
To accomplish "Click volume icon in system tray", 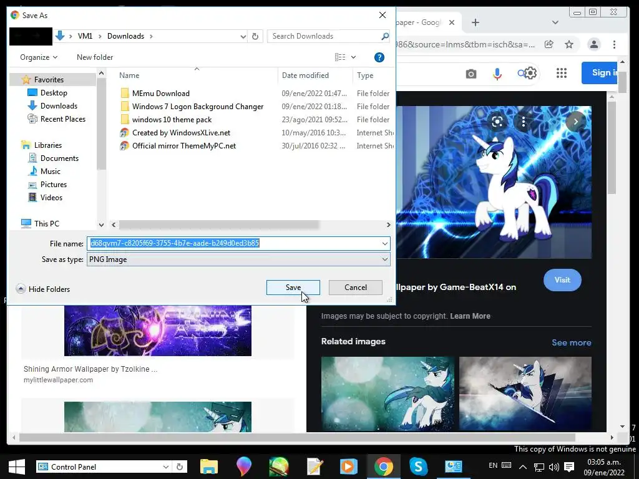I will click(x=554, y=467).
